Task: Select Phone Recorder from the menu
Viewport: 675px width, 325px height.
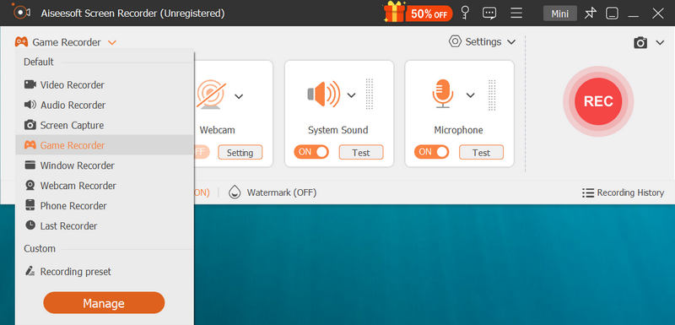Action: pyautogui.click(x=104, y=206)
